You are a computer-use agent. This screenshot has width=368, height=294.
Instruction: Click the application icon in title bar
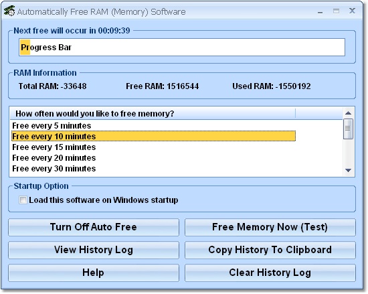click(9, 11)
